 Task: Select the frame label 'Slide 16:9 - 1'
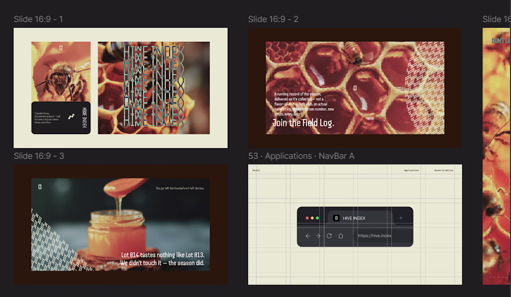pos(38,19)
